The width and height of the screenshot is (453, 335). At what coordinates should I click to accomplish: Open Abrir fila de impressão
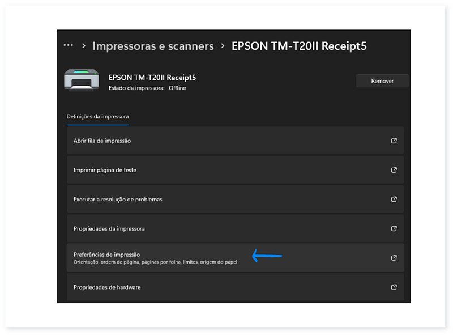pyautogui.click(x=102, y=141)
